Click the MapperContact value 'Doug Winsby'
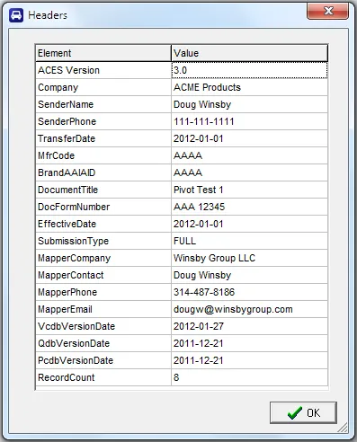The height and width of the screenshot is (442, 357). point(249,275)
